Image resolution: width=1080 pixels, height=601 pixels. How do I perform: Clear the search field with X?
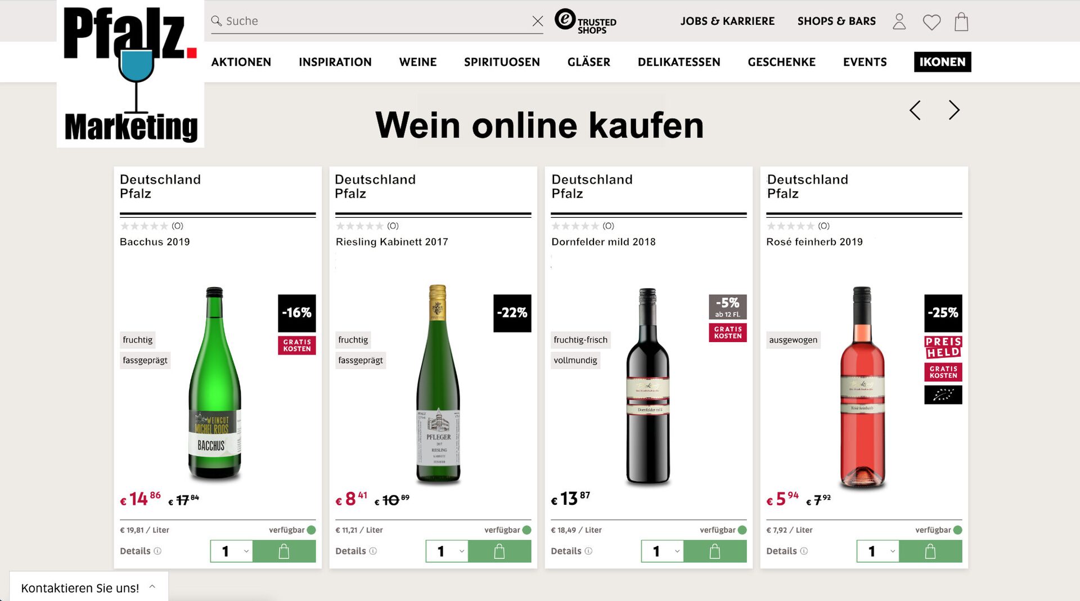click(538, 21)
